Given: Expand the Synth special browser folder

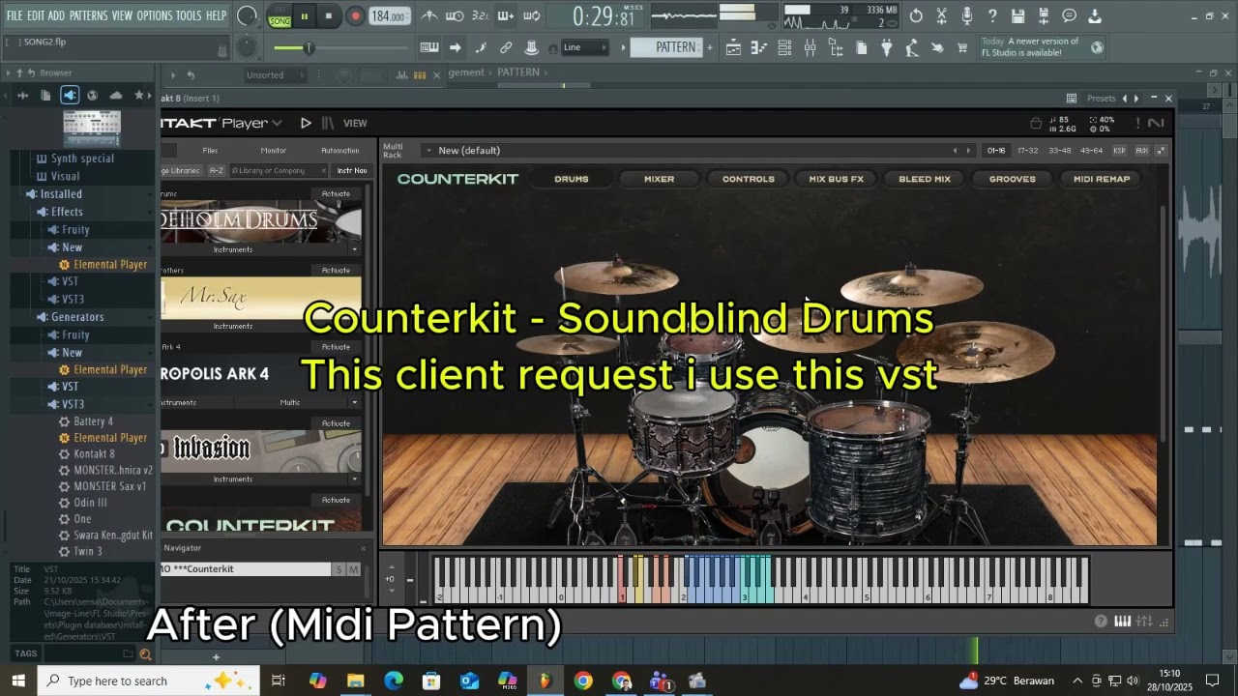Looking at the screenshot, I should 82,159.
